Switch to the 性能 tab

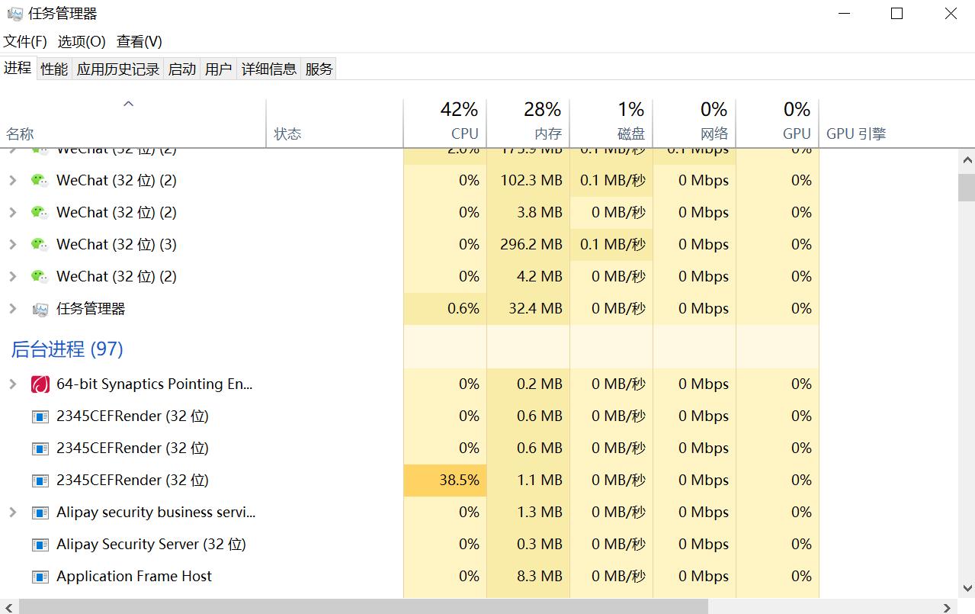coord(54,69)
